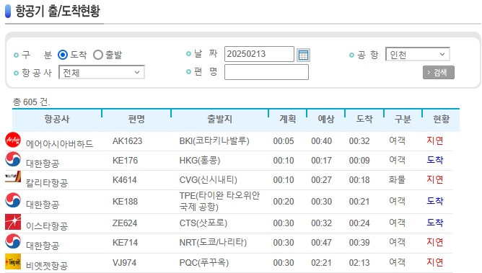482x273 pixels.
Task: Click airline name 칼리타항공
Action: click(47, 183)
